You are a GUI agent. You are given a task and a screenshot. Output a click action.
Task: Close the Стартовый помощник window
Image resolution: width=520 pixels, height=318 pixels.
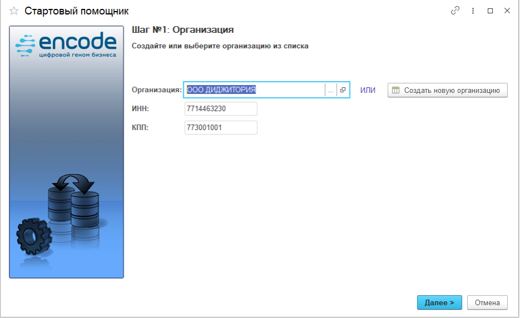pos(507,11)
